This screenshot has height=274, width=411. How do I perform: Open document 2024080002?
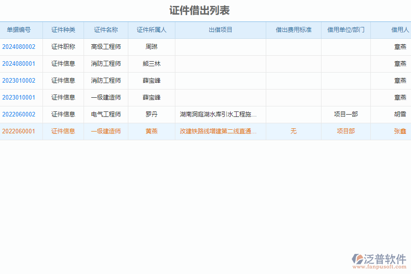[21, 47]
